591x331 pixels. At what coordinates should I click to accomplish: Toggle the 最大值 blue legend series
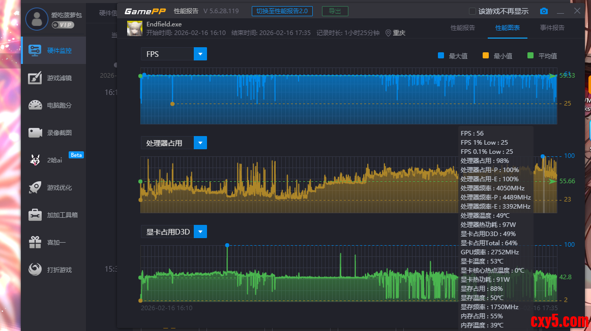click(x=441, y=56)
